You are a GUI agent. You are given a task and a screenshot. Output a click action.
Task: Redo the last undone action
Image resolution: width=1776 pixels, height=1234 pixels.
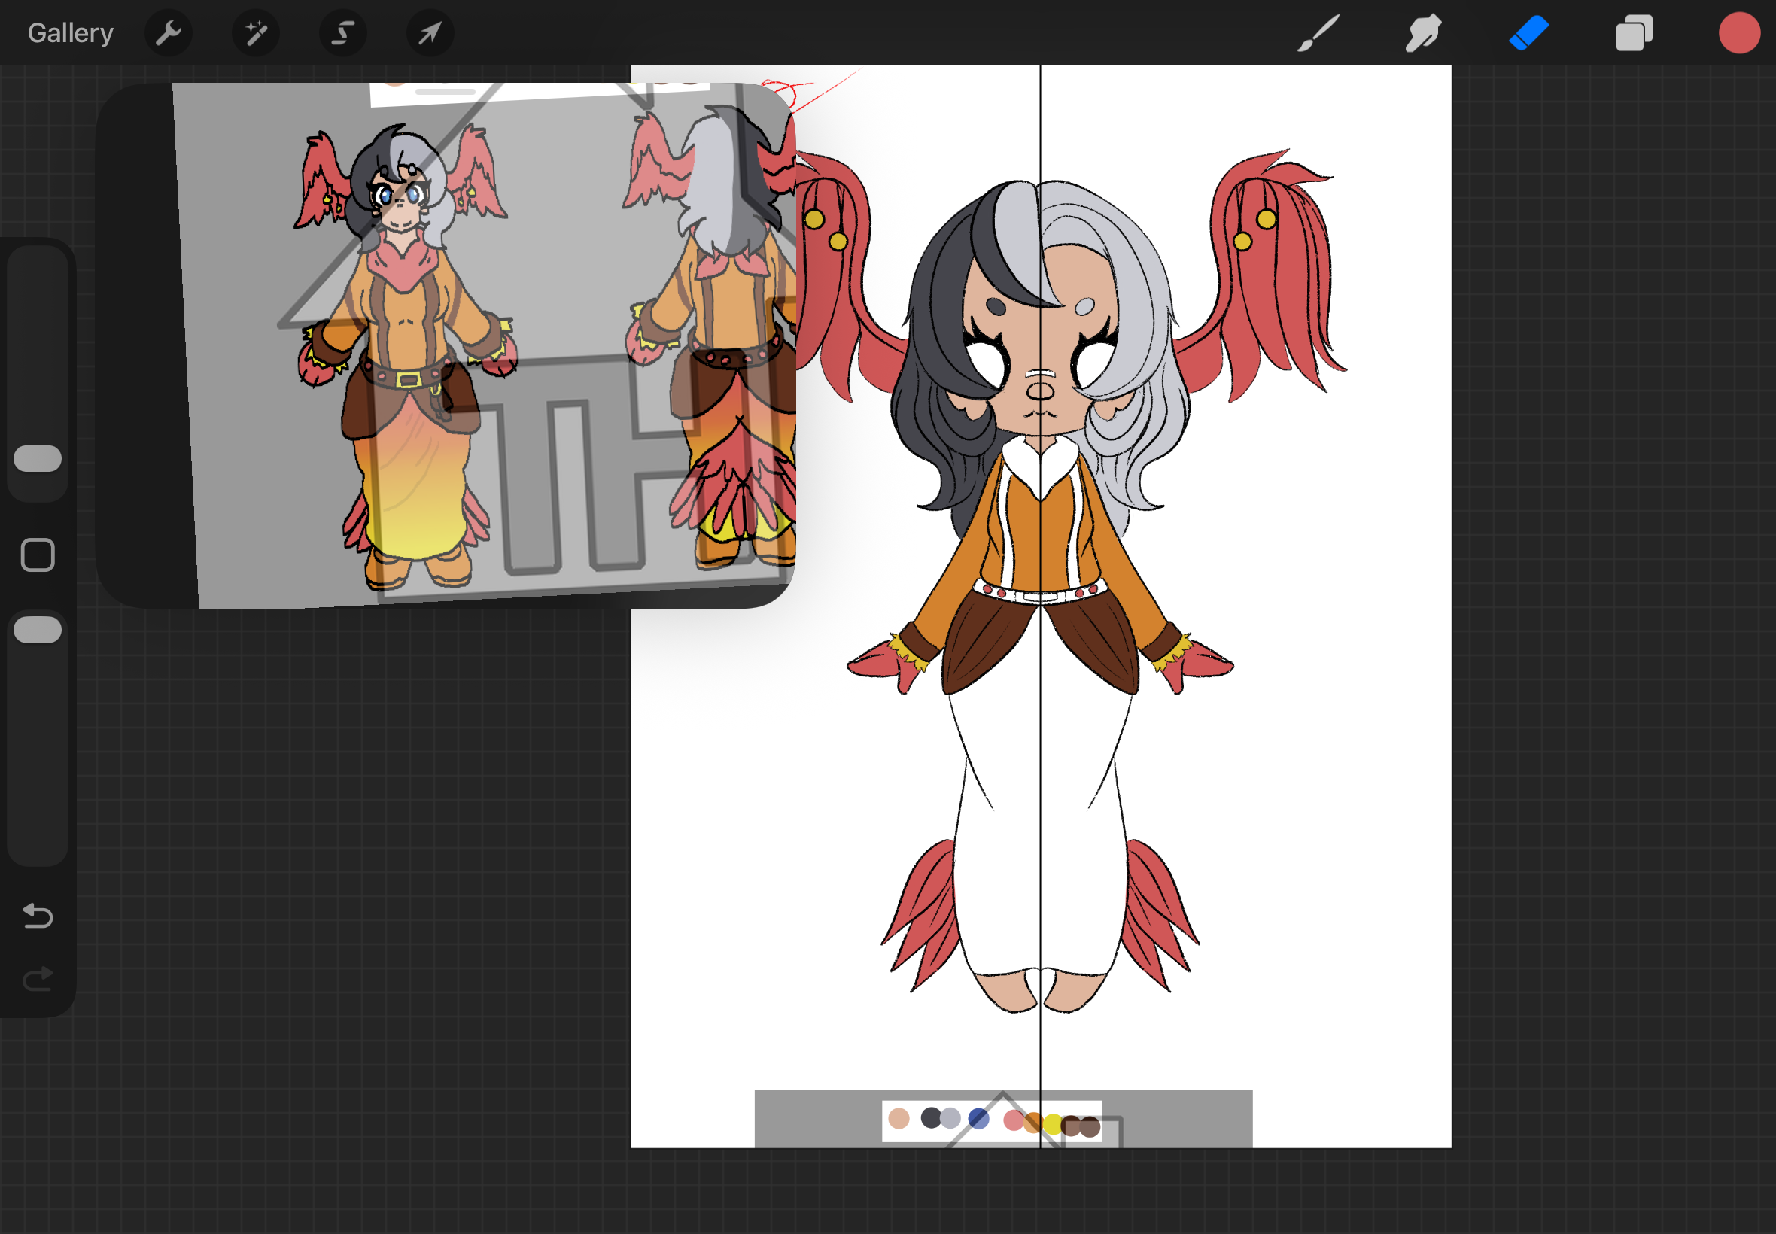click(37, 980)
